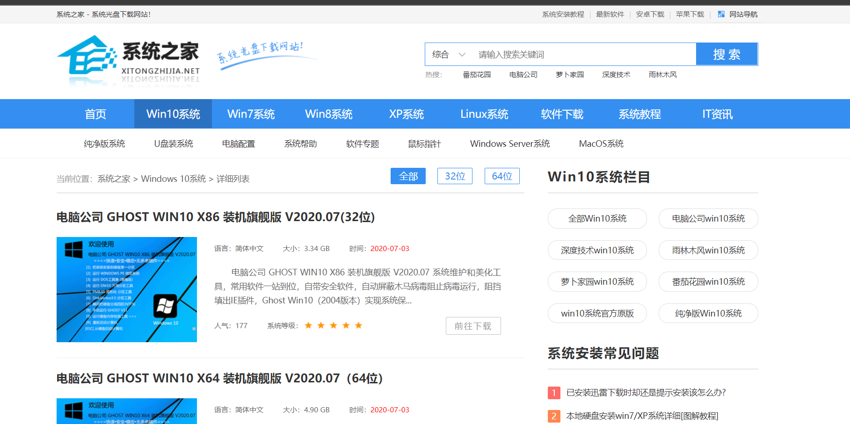
Task: Open 系统安装教程 top link
Action: (x=563, y=14)
